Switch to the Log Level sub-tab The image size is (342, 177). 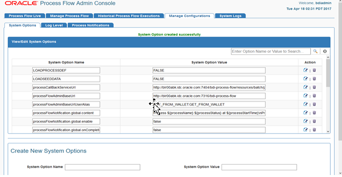pyautogui.click(x=54, y=25)
